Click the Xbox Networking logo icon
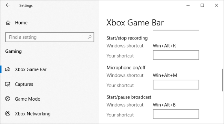 point(8,113)
